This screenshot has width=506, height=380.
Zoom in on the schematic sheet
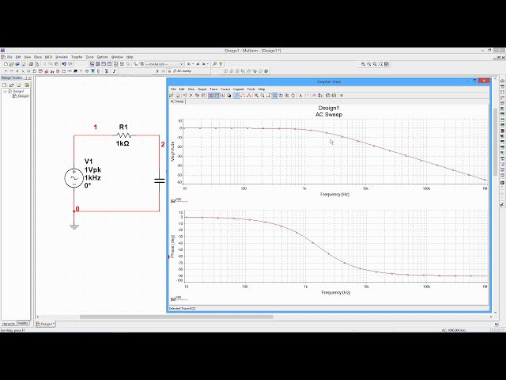(363, 64)
